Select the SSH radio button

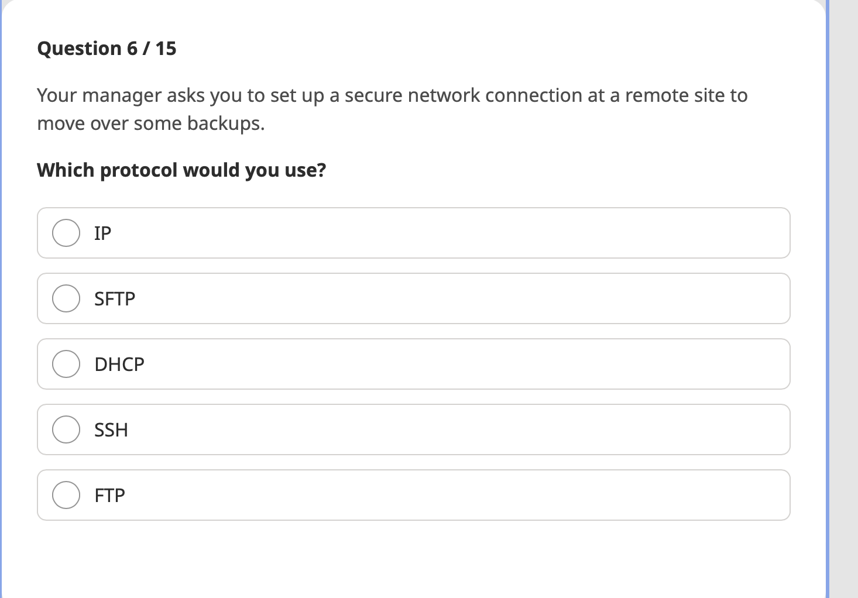tap(66, 429)
